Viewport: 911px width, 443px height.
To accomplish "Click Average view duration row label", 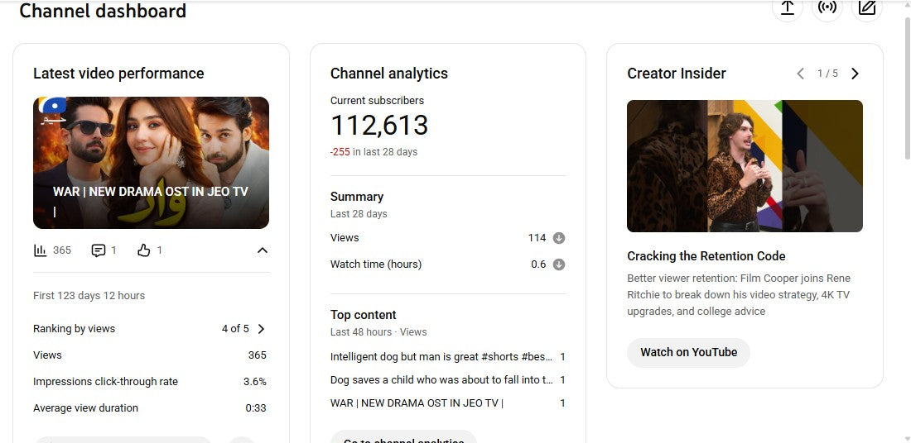I will (85, 408).
